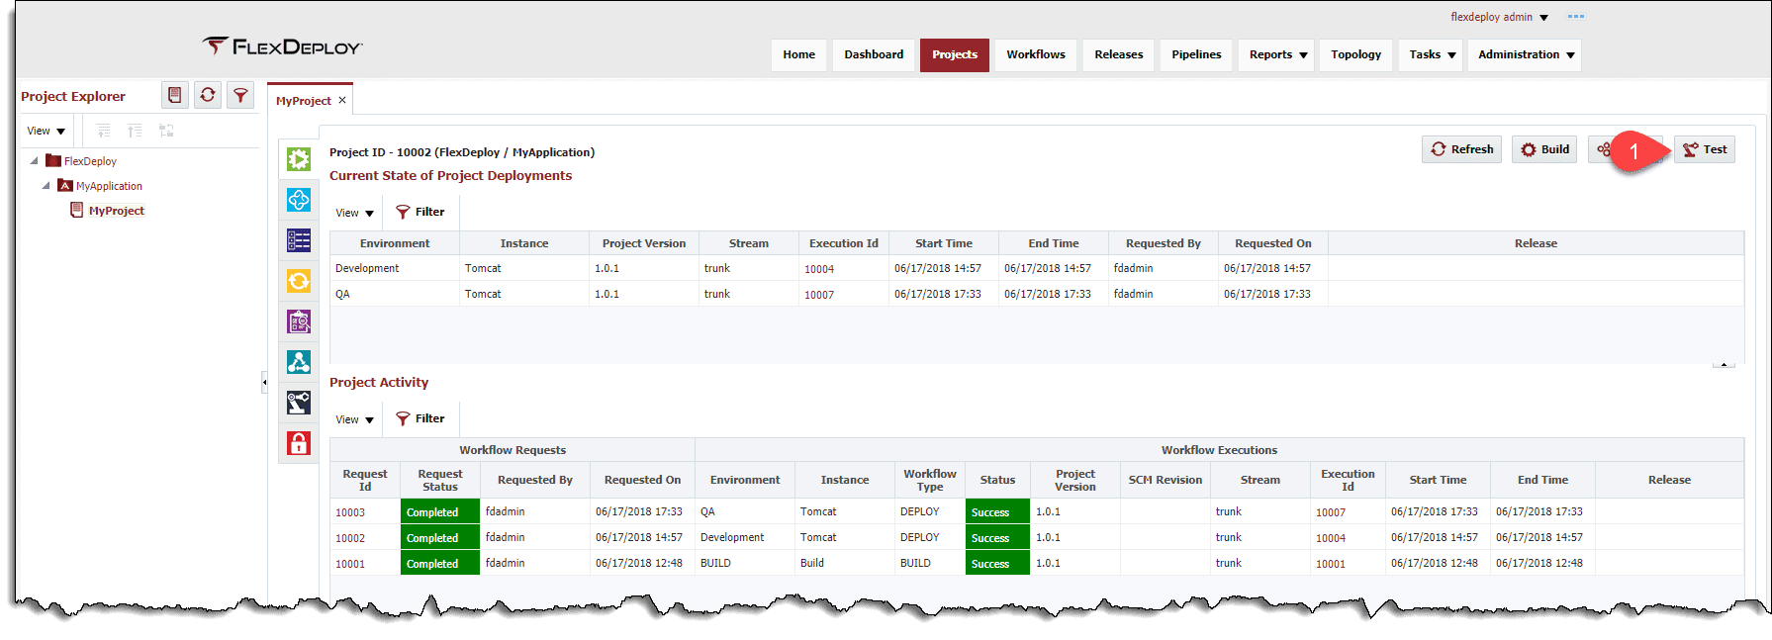Screen dimensions: 1772x640
Task: Select the robot arm automation side tab
Action: [x=299, y=403]
